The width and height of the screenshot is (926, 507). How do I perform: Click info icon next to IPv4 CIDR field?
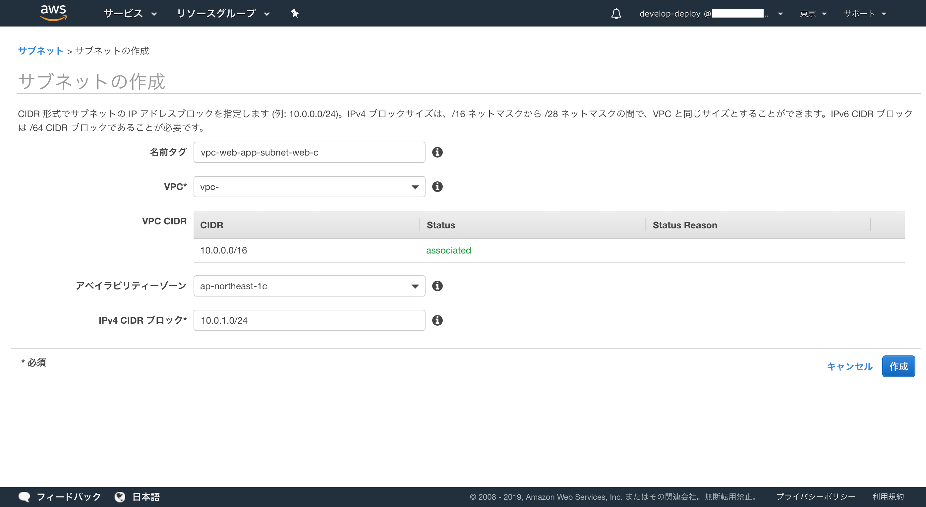click(x=437, y=320)
